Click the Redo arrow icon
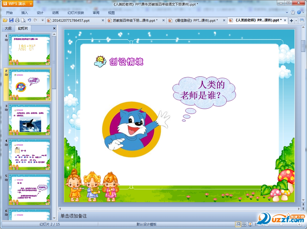 click(35, 20)
